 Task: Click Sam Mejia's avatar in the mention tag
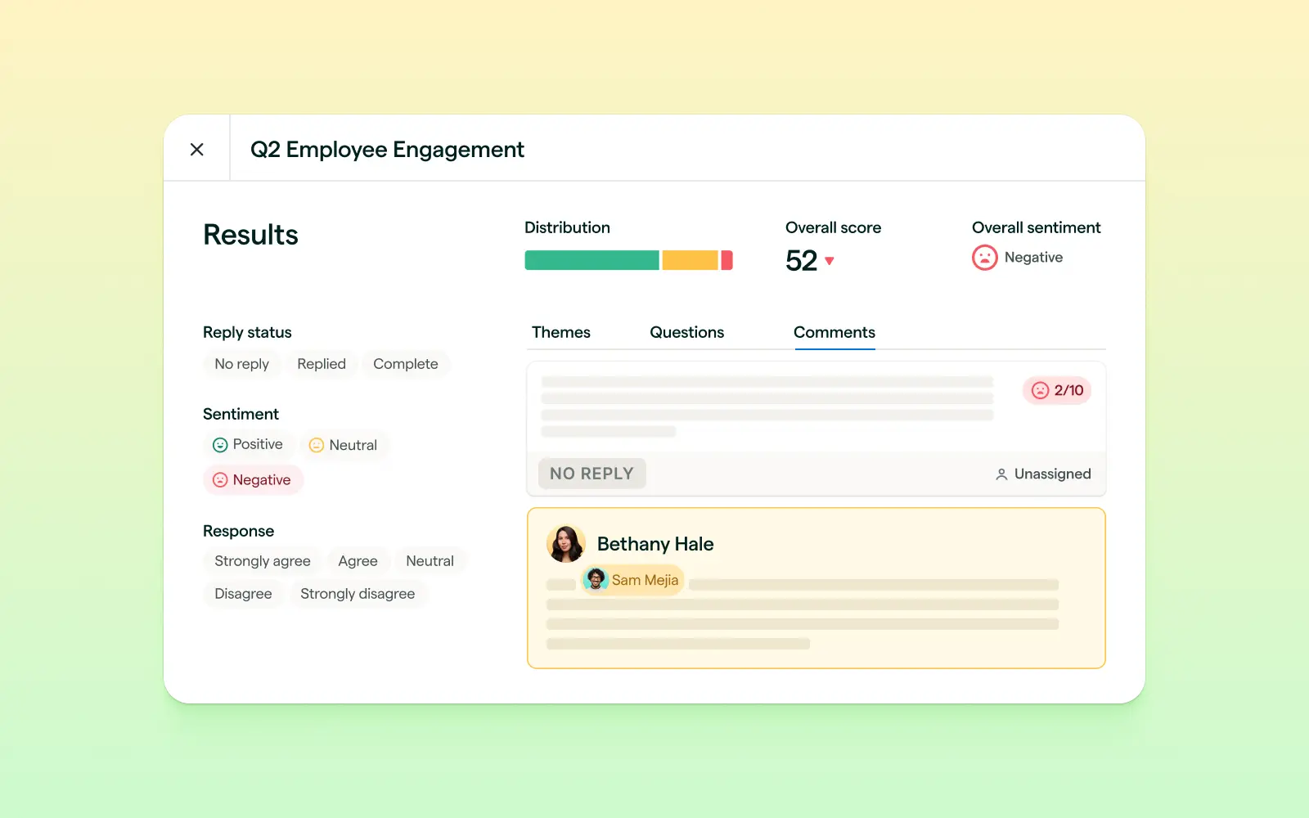pos(596,580)
